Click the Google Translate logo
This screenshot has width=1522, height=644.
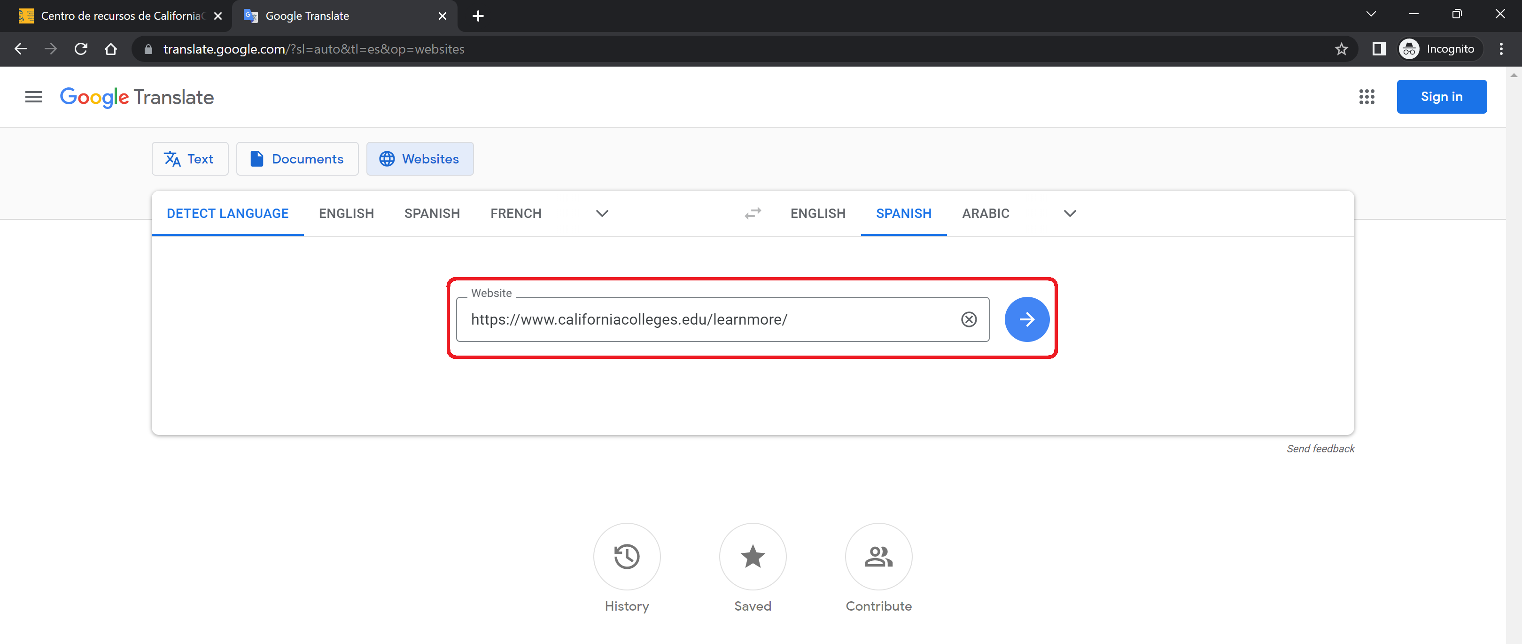point(137,98)
